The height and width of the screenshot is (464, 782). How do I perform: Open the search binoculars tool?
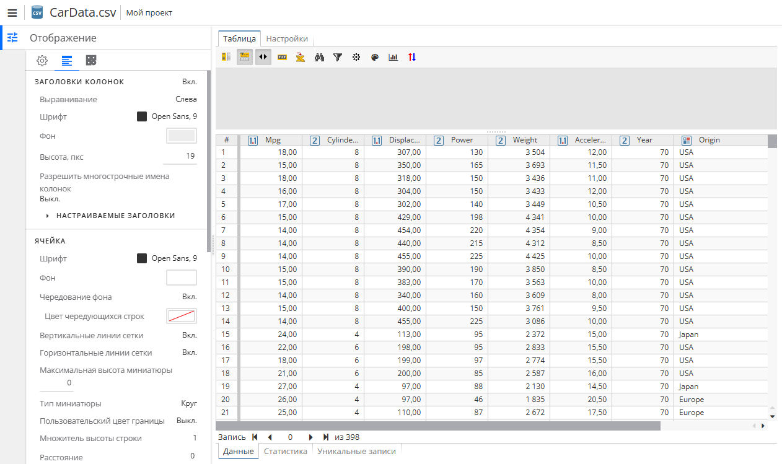[x=319, y=57]
